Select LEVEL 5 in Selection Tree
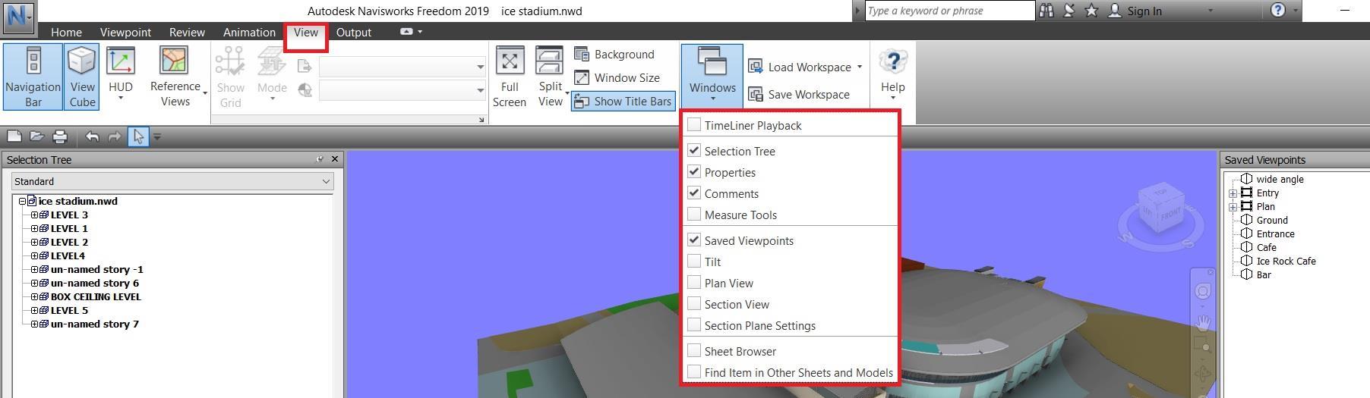 69,311
